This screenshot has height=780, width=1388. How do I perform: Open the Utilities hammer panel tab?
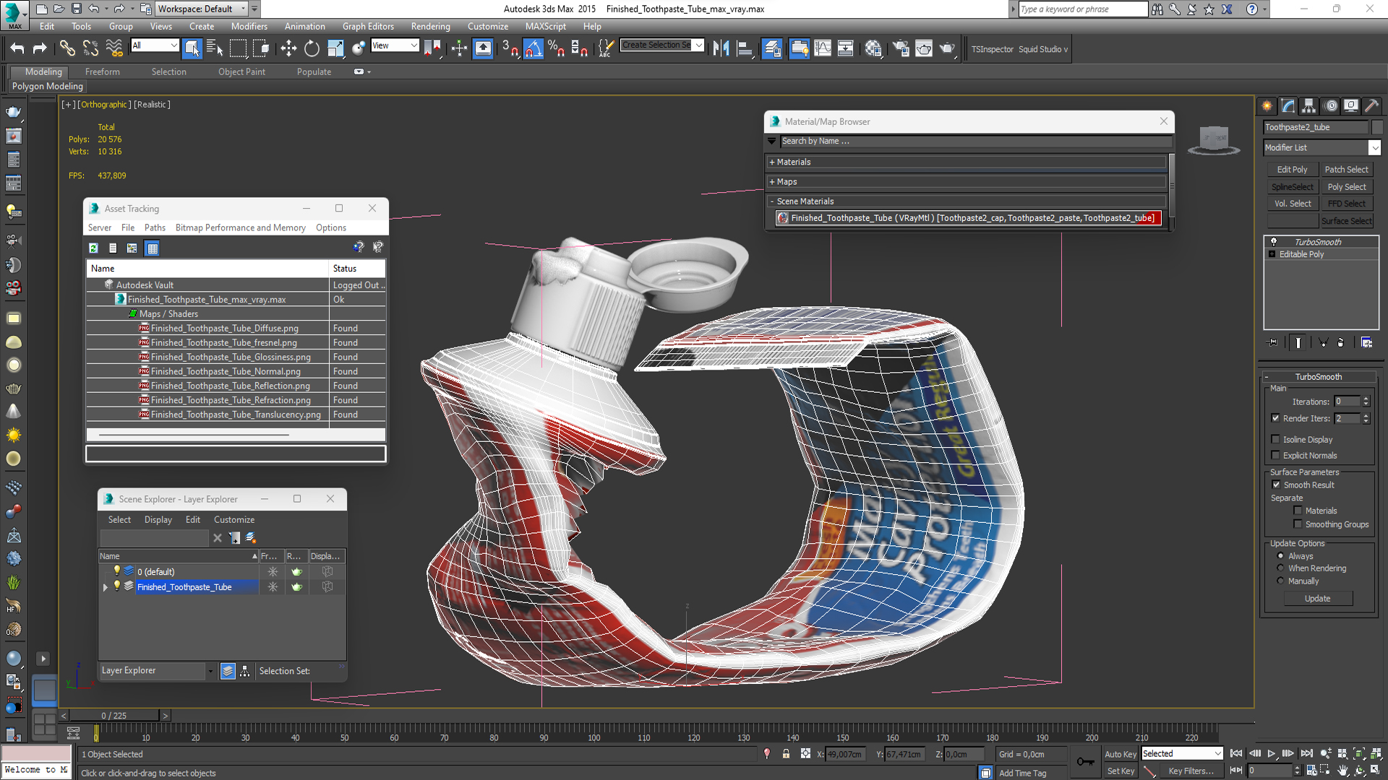1371,106
